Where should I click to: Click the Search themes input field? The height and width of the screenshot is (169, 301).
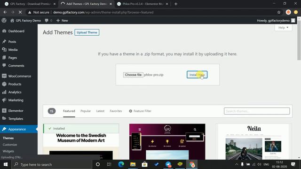point(257,111)
